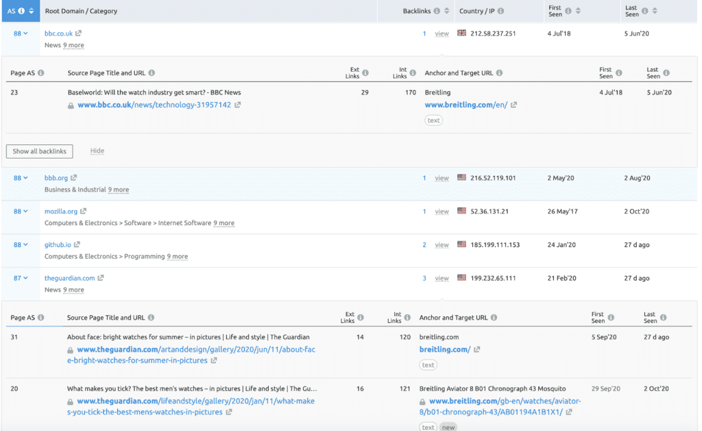Screen dimensions: 702x431
Task: Click the 'new' tag on the Aviator 8 backlink
Action: coord(448,428)
